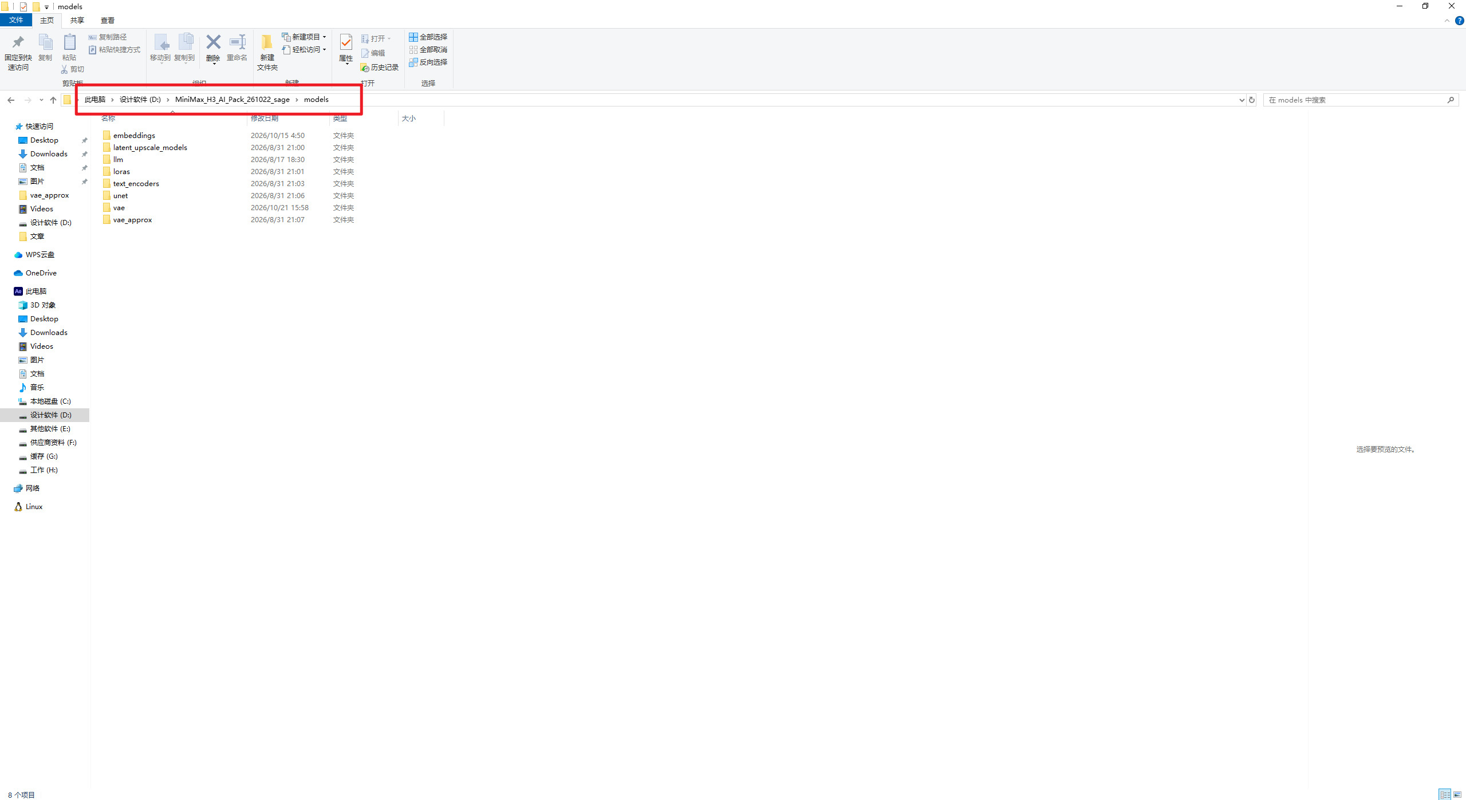Click the Size column header
Image resolution: width=1466 pixels, height=800 pixels.
[421, 118]
